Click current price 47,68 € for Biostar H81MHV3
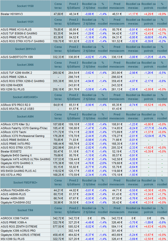Image resolution: width=168 pixels, height=241 pixels. [x=58, y=14]
